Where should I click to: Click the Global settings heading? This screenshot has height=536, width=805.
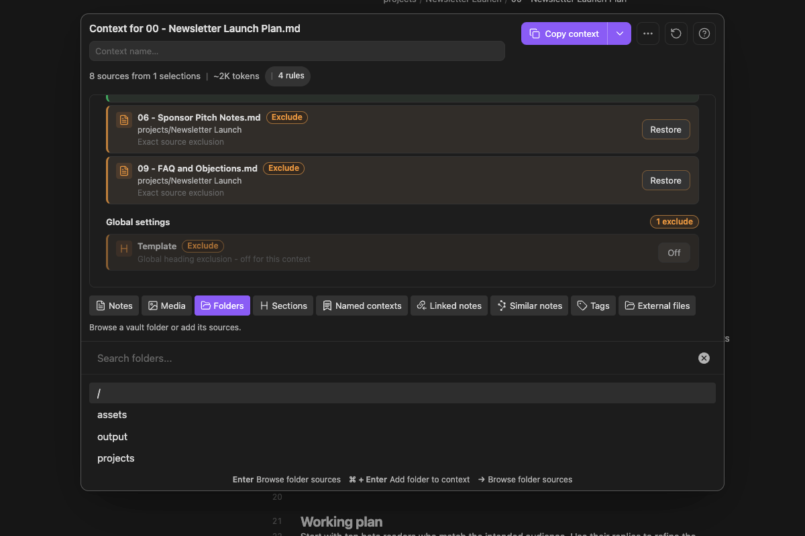pos(138,222)
